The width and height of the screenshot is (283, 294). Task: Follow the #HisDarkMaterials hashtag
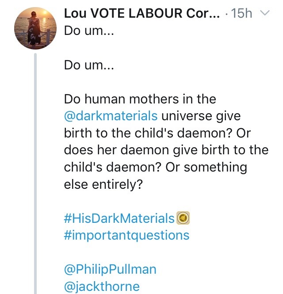click(x=119, y=218)
